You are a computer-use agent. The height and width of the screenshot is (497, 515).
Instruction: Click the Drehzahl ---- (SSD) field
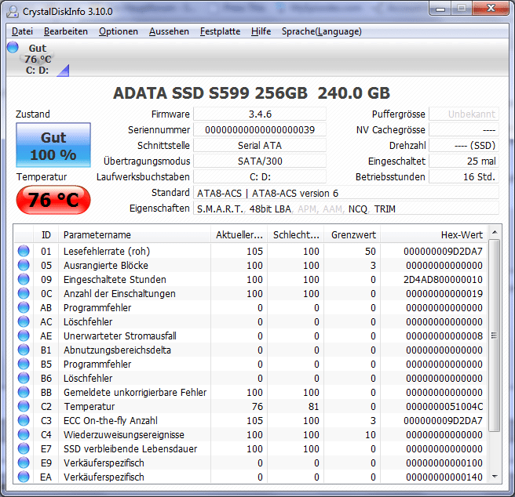click(x=464, y=146)
